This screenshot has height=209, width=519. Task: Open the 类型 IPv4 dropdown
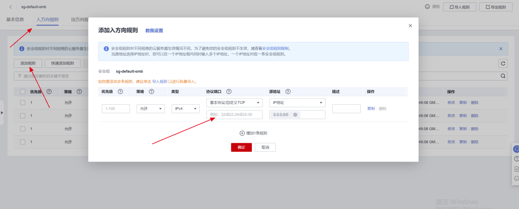185,109
